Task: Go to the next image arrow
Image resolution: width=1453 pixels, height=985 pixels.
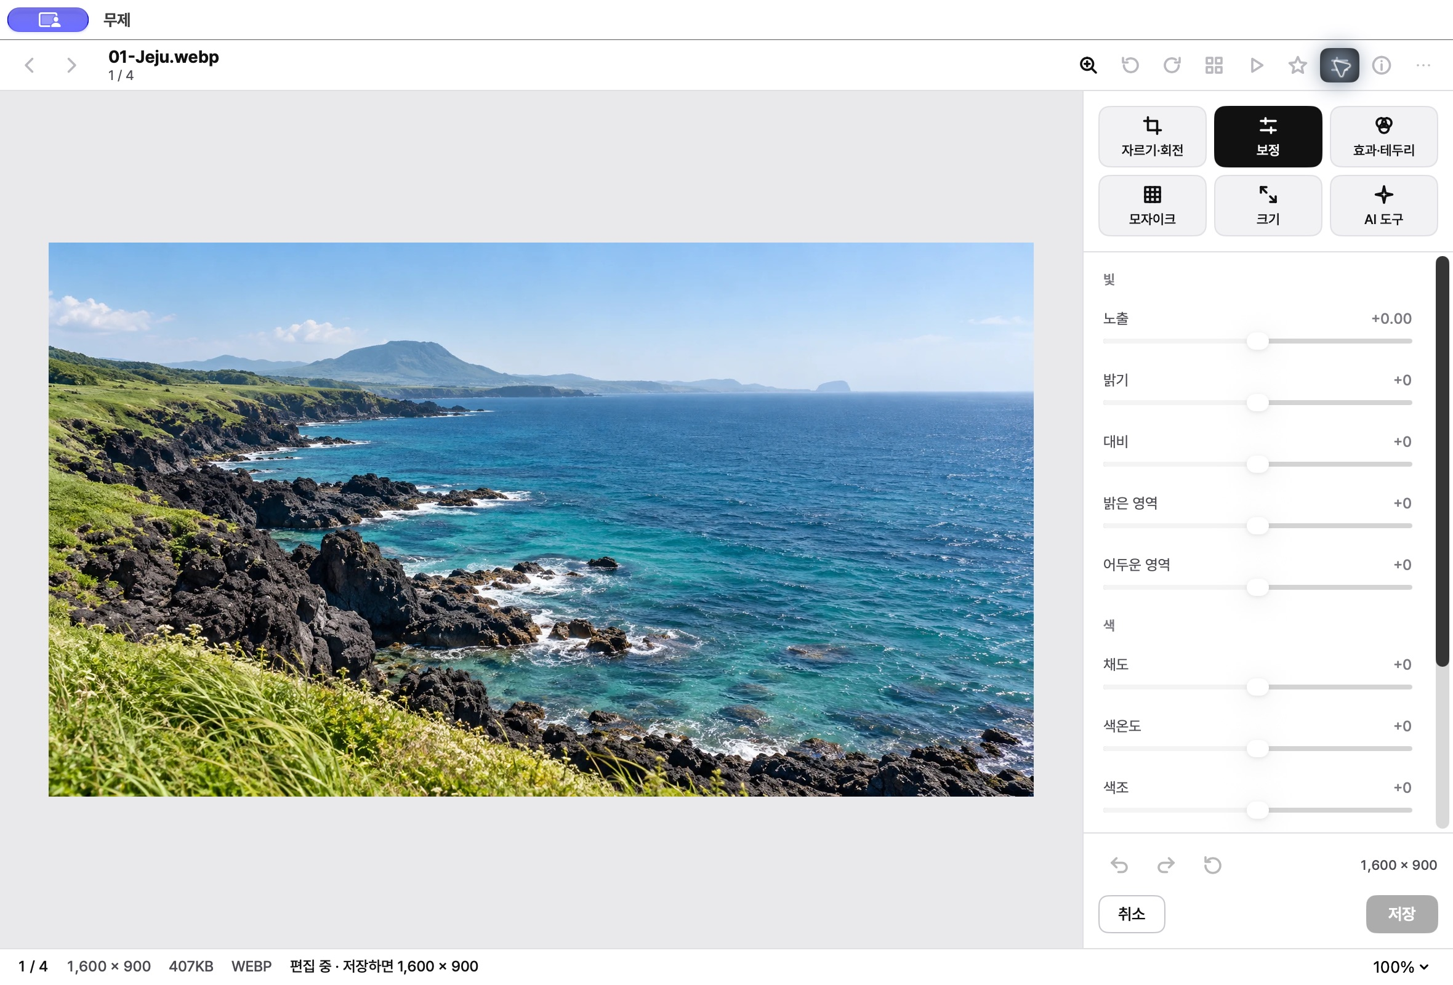Action: [71, 65]
